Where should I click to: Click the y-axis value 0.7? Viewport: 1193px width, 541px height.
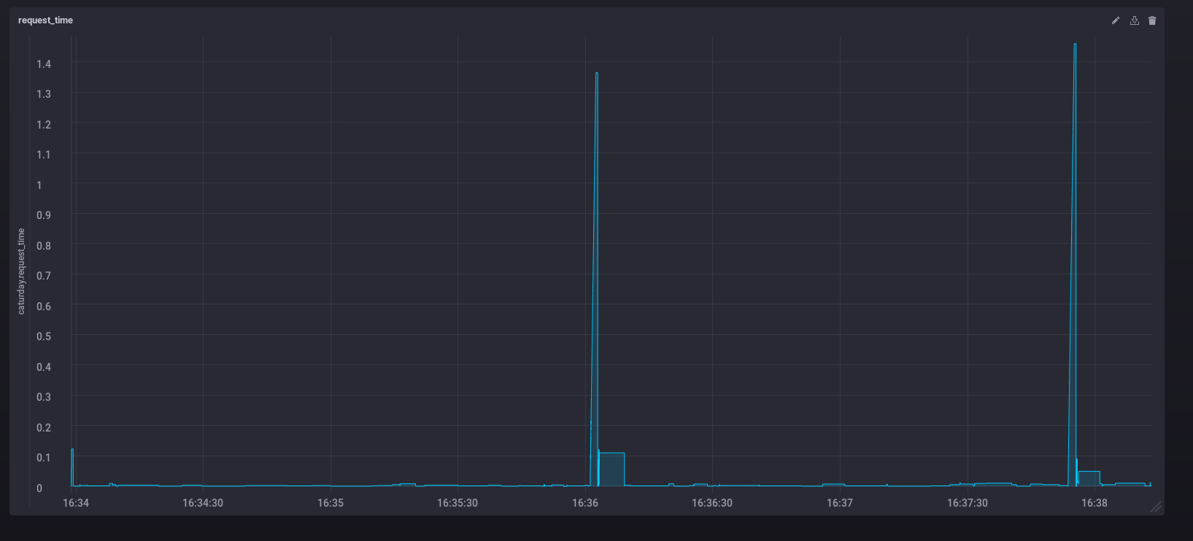tap(44, 276)
